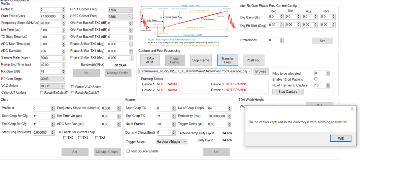Click the TDAxx ARM button
The width and height of the screenshot is (414, 179).
click(150, 60)
